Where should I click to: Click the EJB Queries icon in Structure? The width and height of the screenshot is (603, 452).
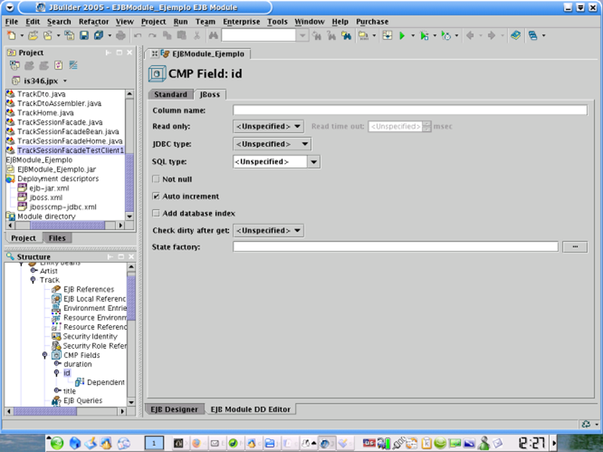coord(57,401)
